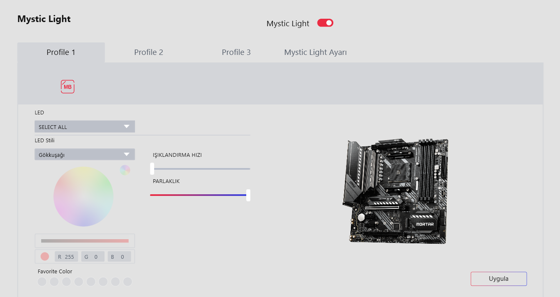
Task: Click the MORTAR motherboard preview image
Action: (x=395, y=191)
